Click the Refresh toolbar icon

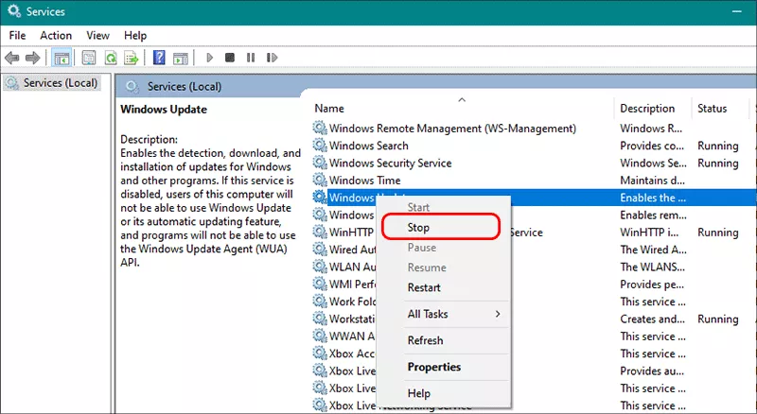click(111, 58)
